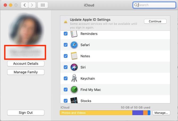Click the magnifier icon in Search field
The width and height of the screenshot is (178, 121).
coord(136,5)
